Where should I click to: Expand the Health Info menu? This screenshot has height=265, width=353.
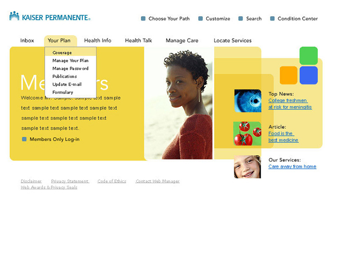(97, 40)
